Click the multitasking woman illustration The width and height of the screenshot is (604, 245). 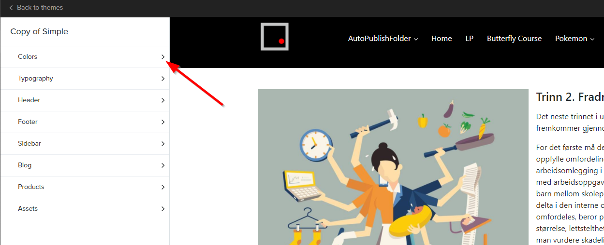[x=393, y=167]
